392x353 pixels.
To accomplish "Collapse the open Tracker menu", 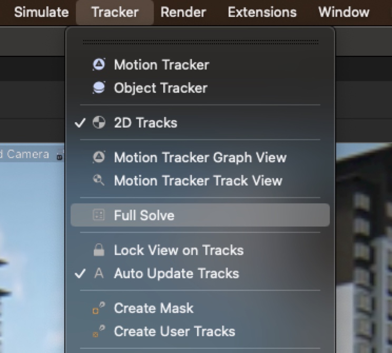I will (x=115, y=12).
